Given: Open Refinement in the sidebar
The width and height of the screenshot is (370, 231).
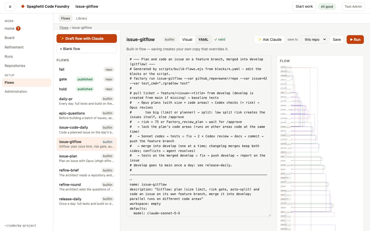Looking at the screenshot, I should pos(26,47).
